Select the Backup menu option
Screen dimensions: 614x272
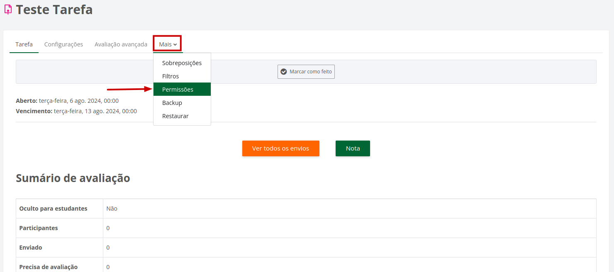172,103
